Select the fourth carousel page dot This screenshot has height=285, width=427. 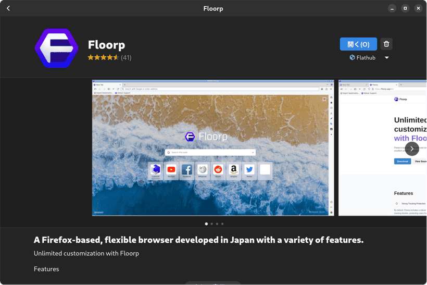(222, 224)
